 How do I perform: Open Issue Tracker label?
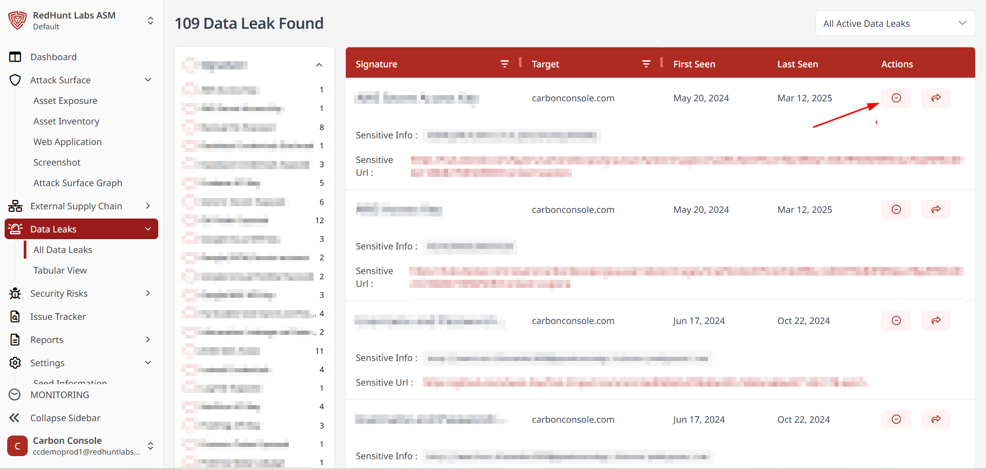pyautogui.click(x=58, y=317)
